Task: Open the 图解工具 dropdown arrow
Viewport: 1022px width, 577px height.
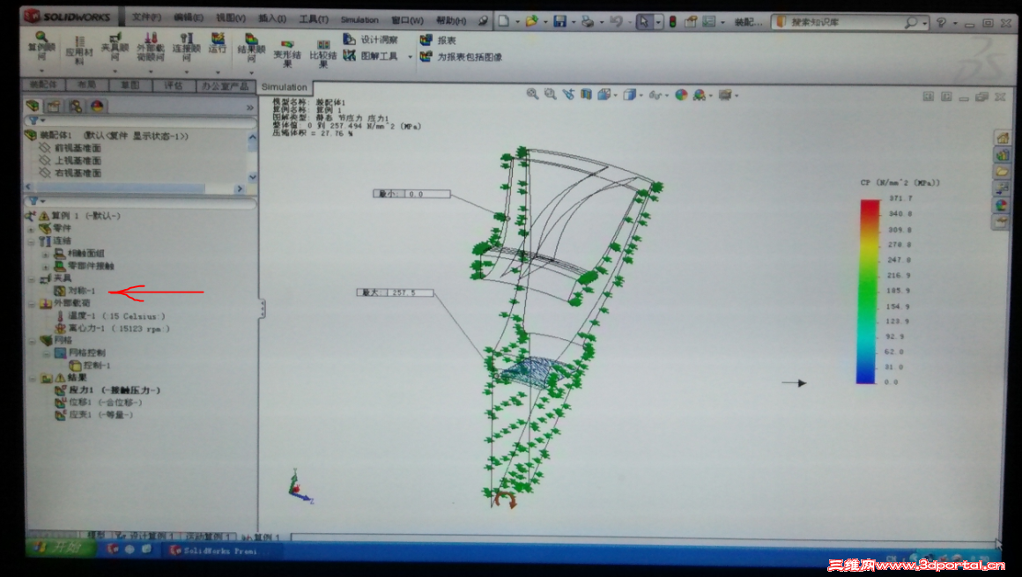Action: point(410,56)
